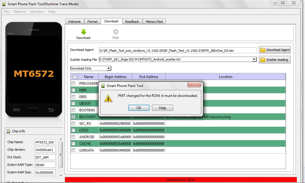The image size is (305, 183).
Task: Expand the Scatter-loading File path dropdown
Action: click(x=254, y=60)
